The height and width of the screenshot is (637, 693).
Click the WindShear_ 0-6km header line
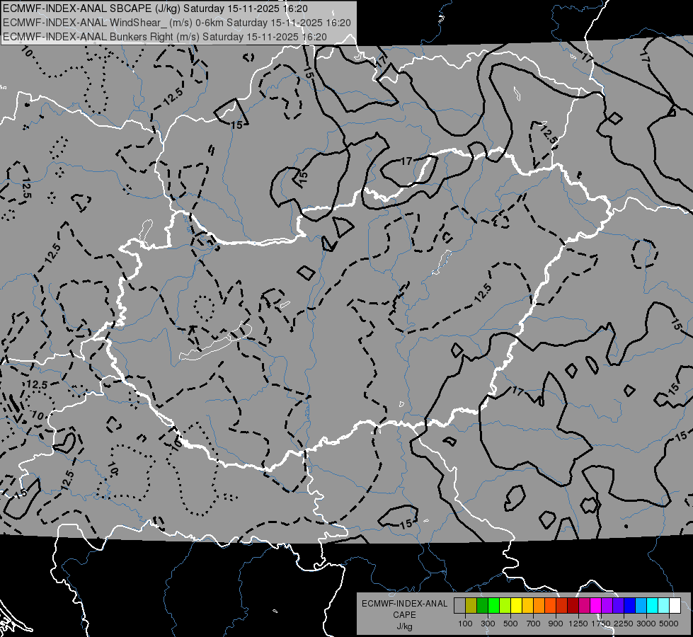coord(177,23)
